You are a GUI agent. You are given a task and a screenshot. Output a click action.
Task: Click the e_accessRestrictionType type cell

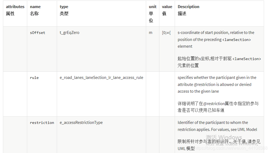tap(81, 123)
